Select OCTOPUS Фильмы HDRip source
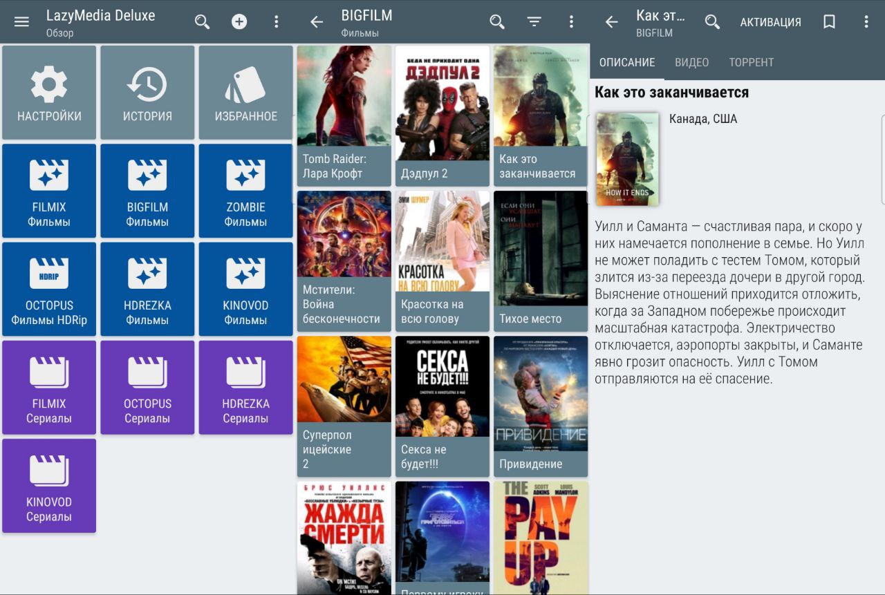The width and height of the screenshot is (885, 595). tap(49, 289)
